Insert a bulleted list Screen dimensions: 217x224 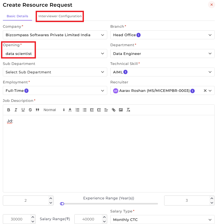point(85,110)
